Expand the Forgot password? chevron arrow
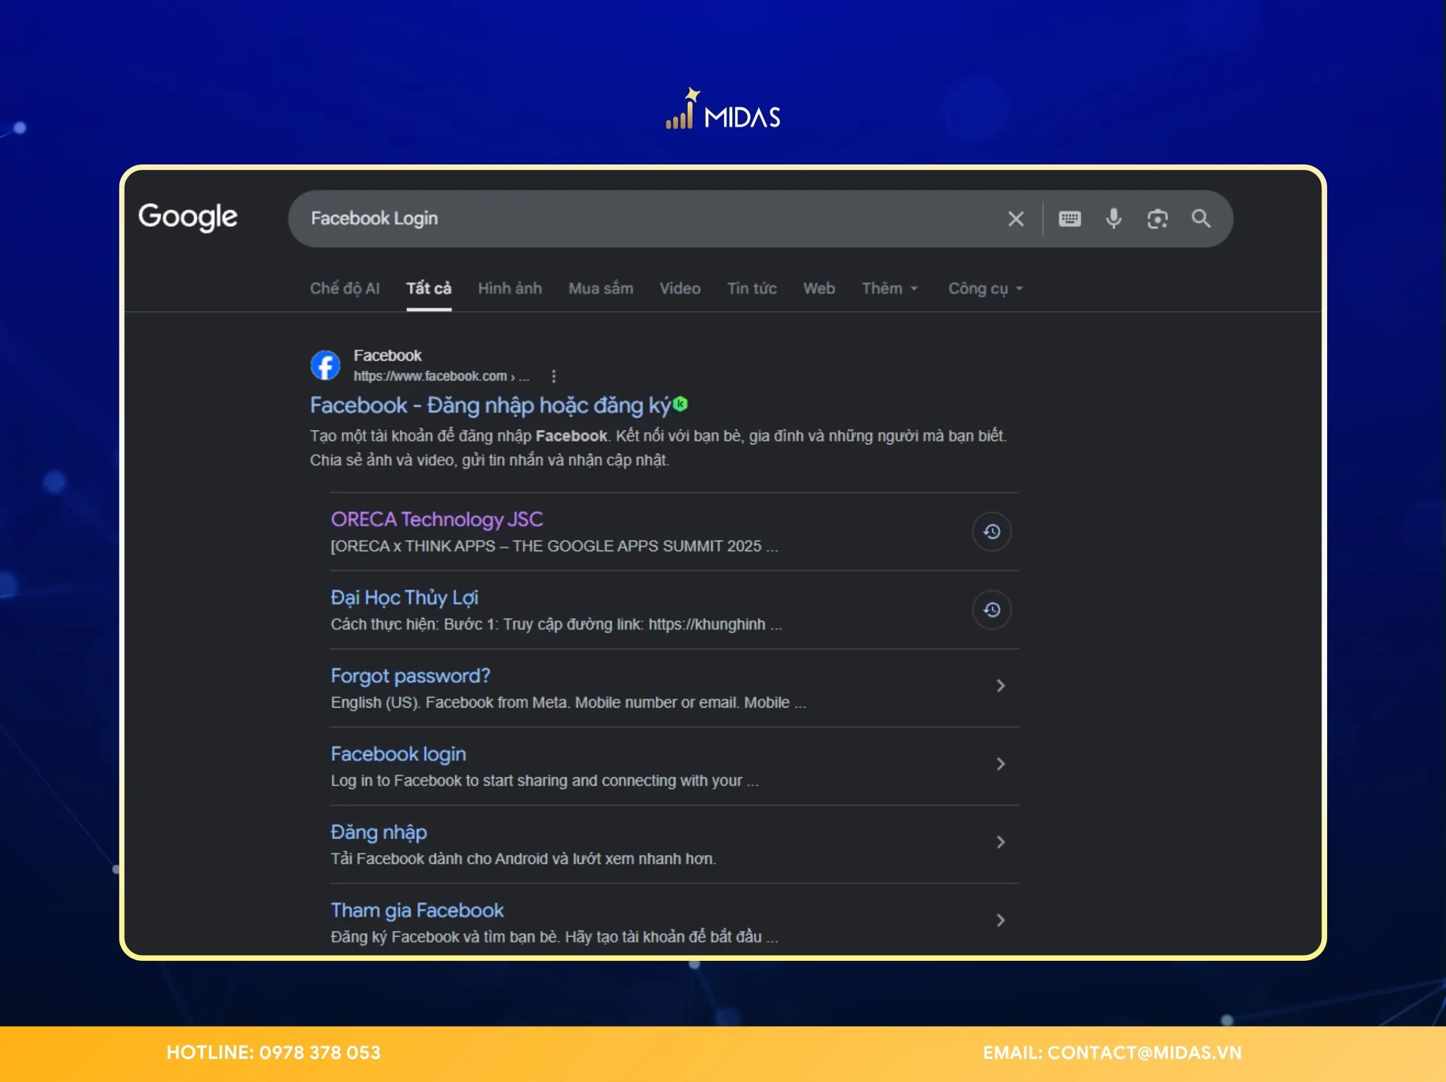This screenshot has height=1082, width=1446. [x=1000, y=685]
